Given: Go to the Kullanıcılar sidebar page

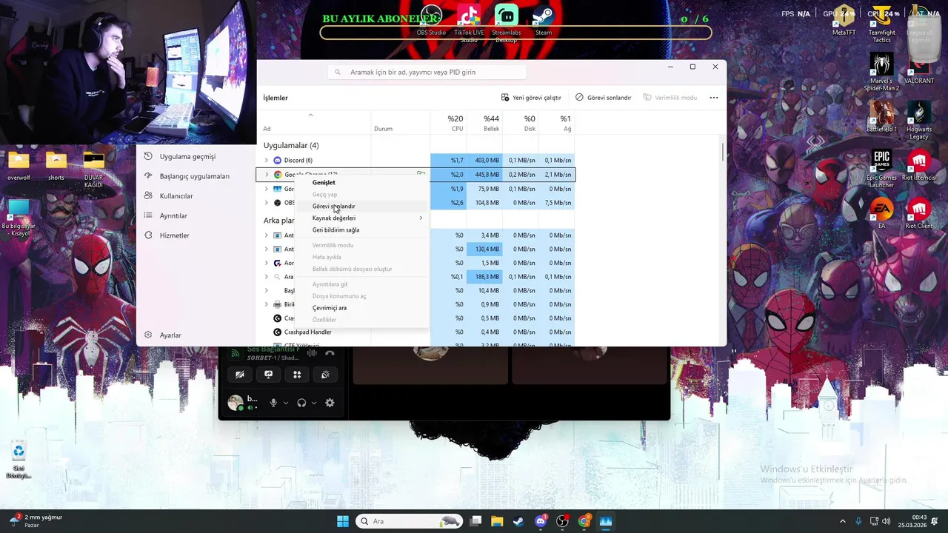Looking at the screenshot, I should (x=176, y=196).
